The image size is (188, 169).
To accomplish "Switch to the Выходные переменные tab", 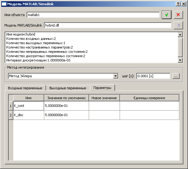I will pos(68,88).
